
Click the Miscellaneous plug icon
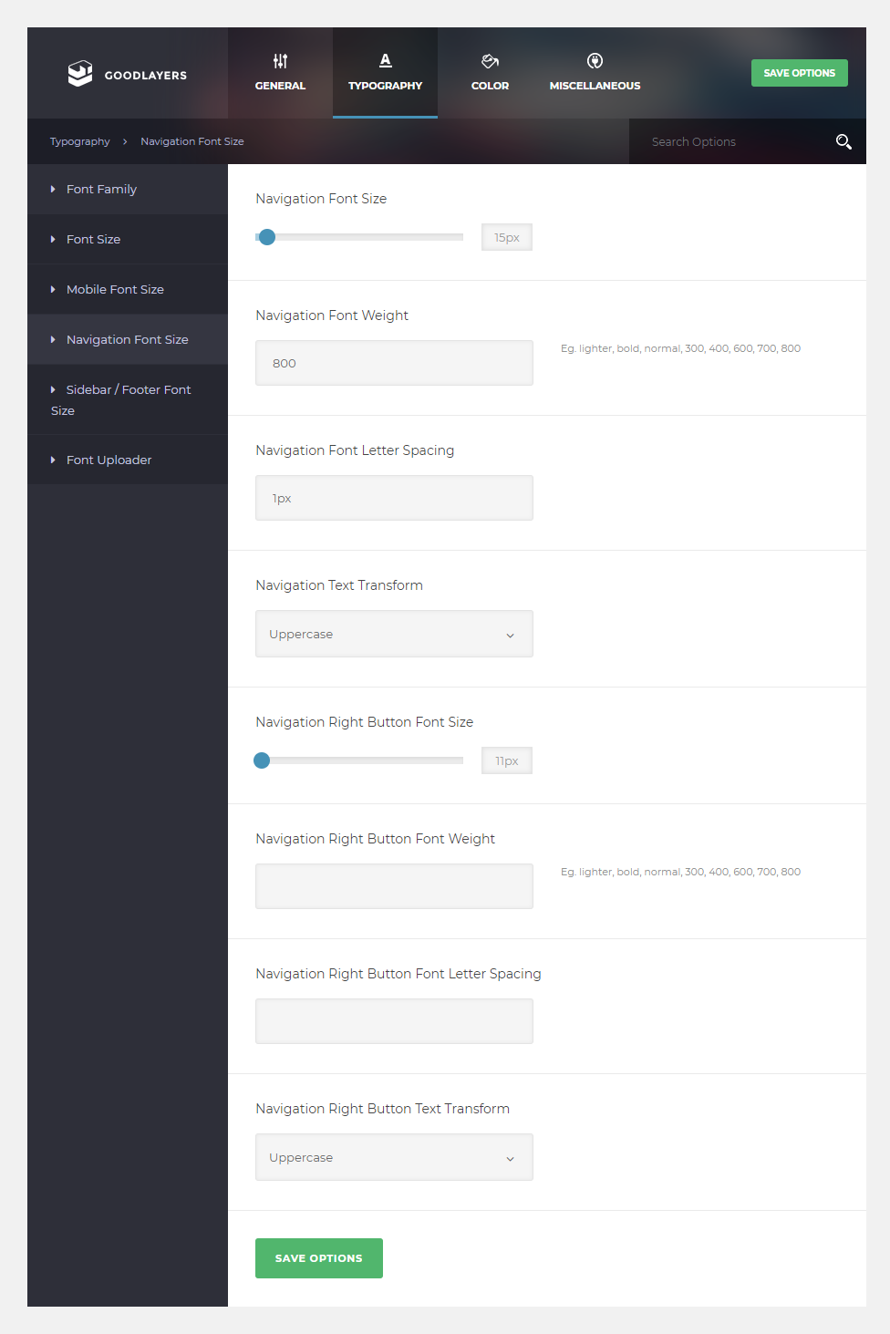tap(595, 61)
